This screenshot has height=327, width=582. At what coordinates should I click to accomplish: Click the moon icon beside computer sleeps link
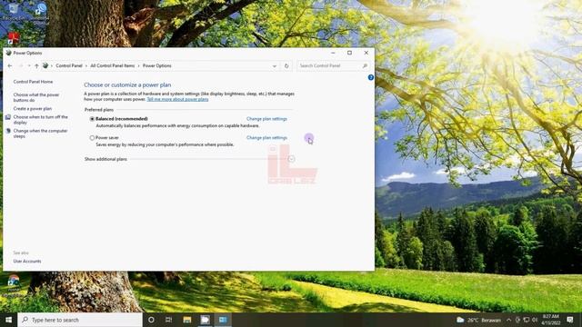[x=8, y=131]
